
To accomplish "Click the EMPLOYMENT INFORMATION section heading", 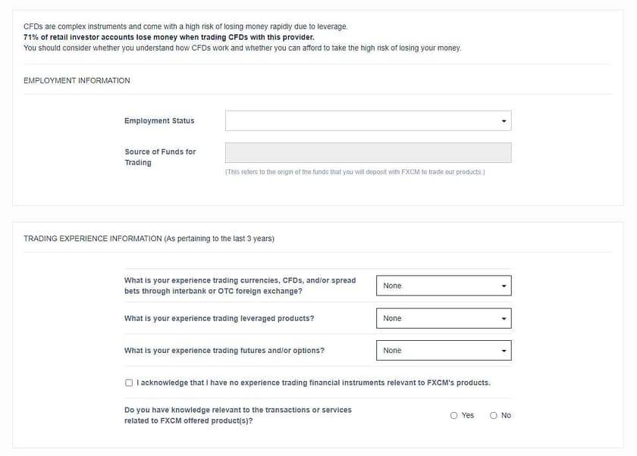I will [77, 80].
